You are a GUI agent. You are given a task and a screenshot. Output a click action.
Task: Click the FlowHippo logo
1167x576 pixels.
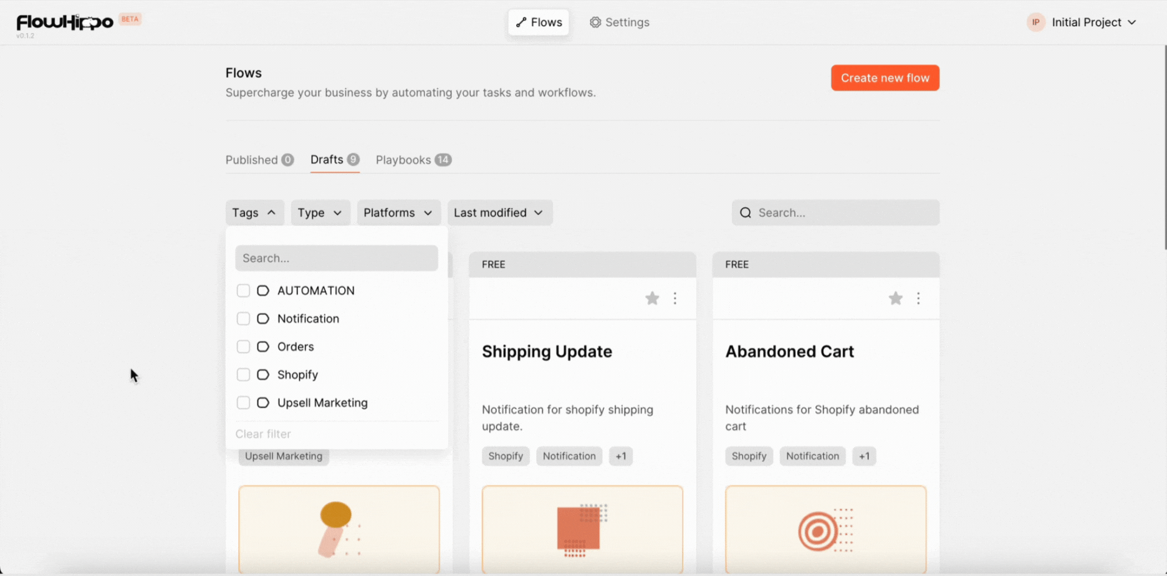65,23
